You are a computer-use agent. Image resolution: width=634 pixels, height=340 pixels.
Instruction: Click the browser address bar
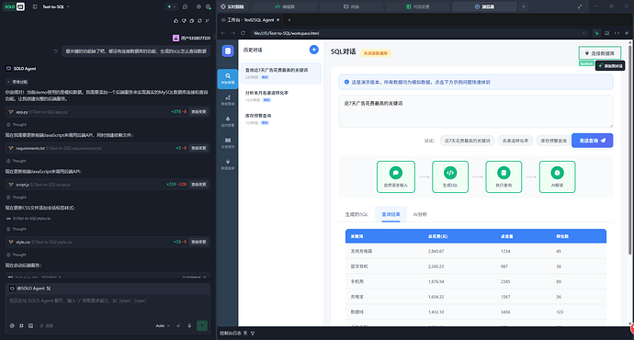418,33
